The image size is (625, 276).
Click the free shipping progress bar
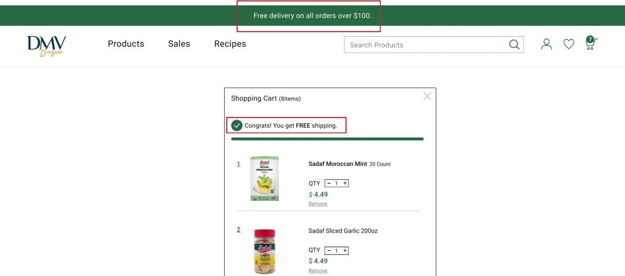(327, 139)
